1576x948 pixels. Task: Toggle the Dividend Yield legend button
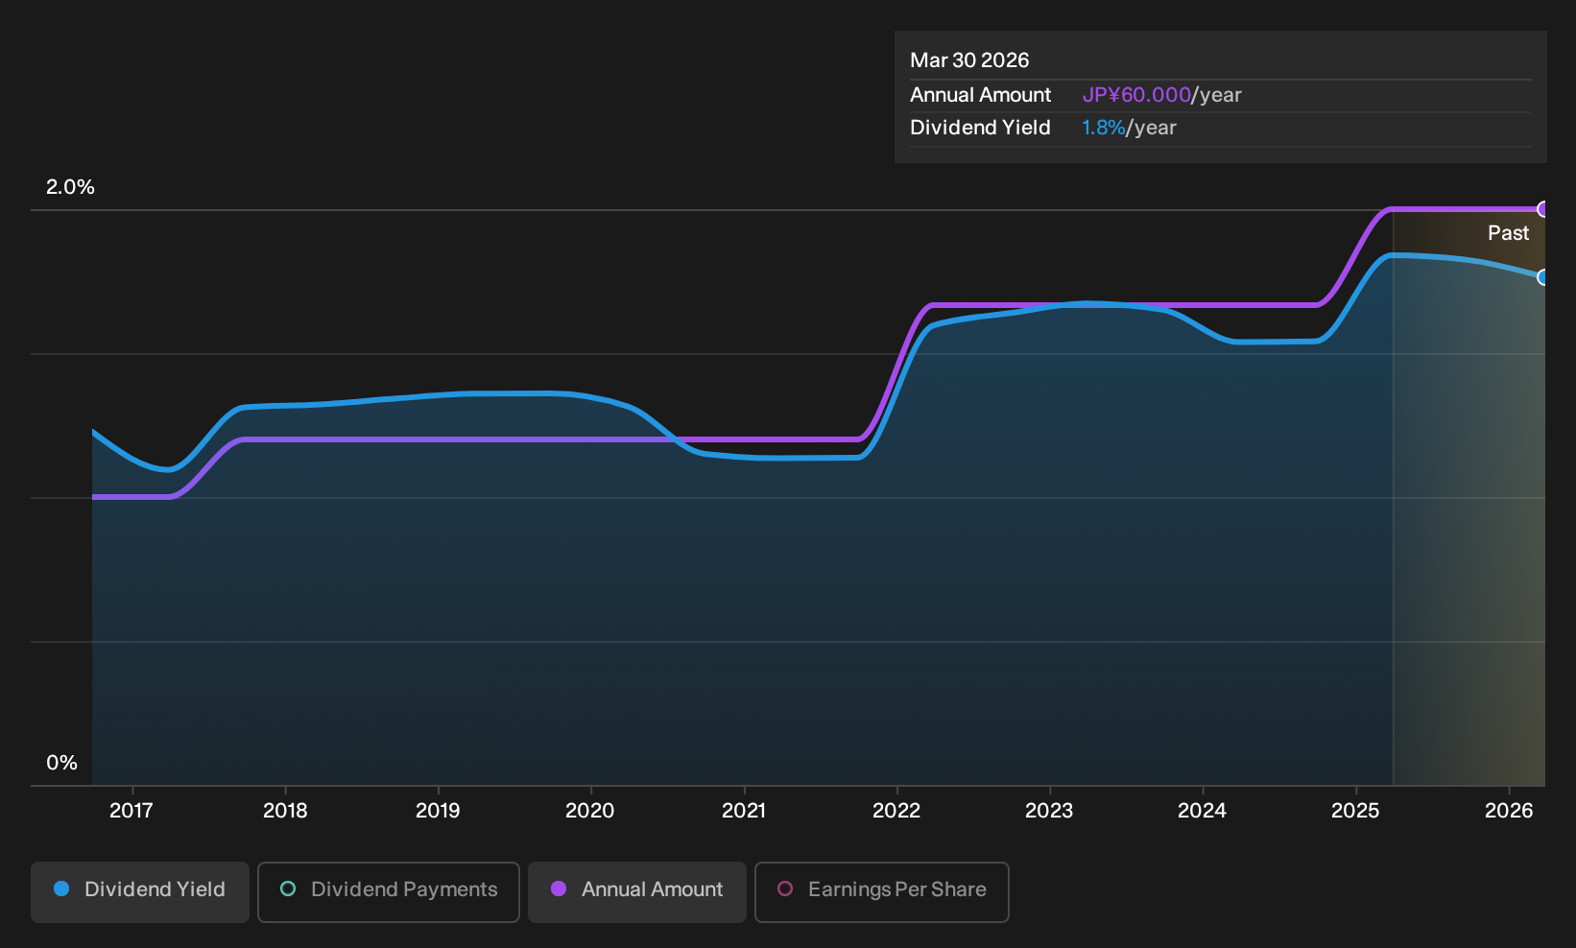point(140,891)
